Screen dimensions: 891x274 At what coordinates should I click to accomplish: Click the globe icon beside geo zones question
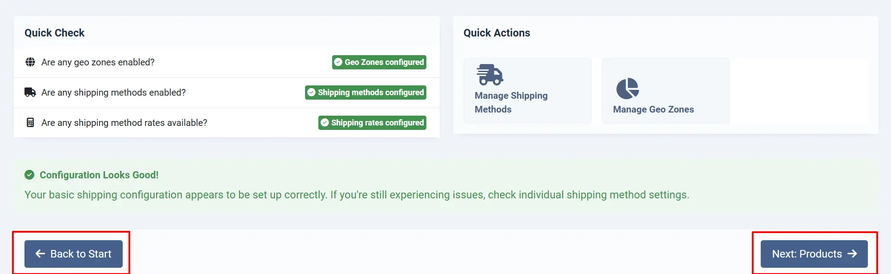click(x=30, y=62)
